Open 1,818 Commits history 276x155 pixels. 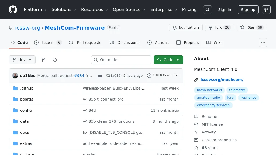tap(162, 75)
